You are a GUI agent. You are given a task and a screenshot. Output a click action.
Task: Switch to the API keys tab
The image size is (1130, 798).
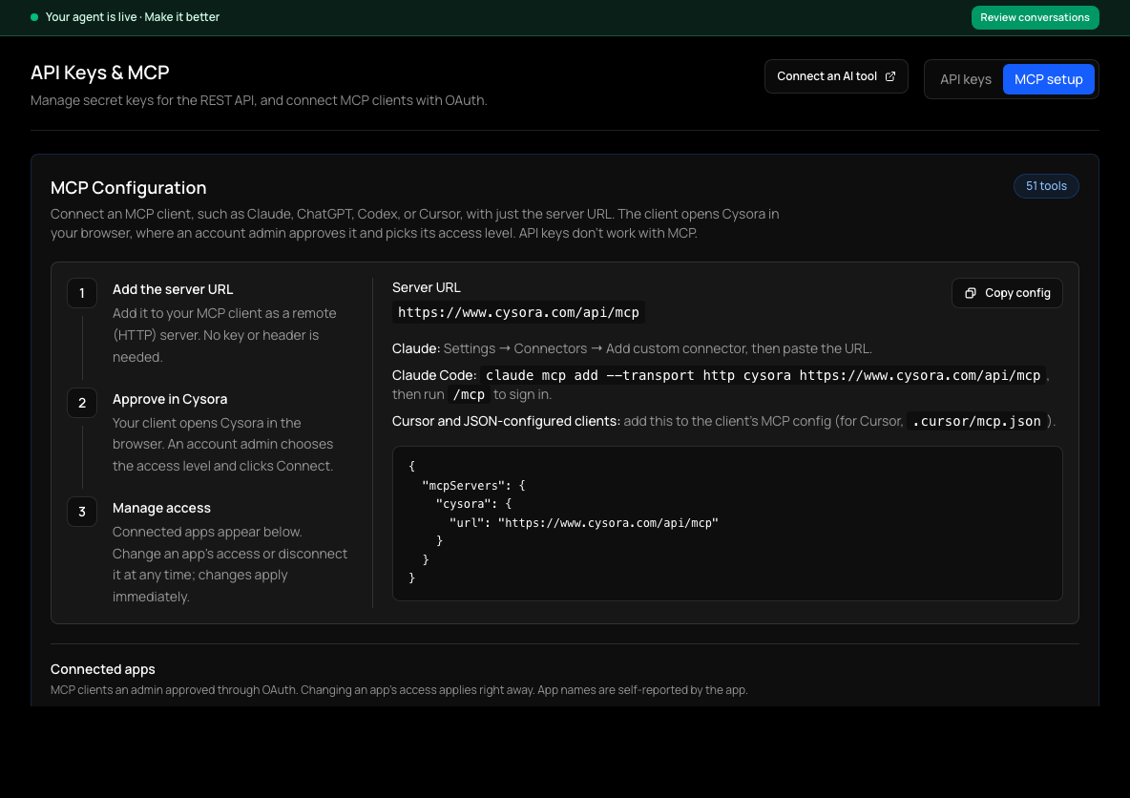click(965, 79)
